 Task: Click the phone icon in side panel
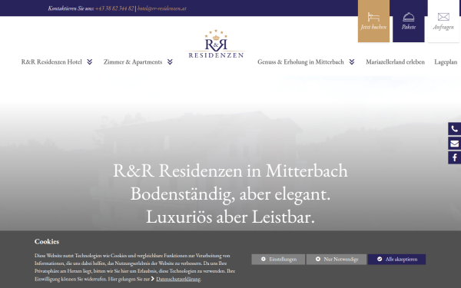[454, 129]
